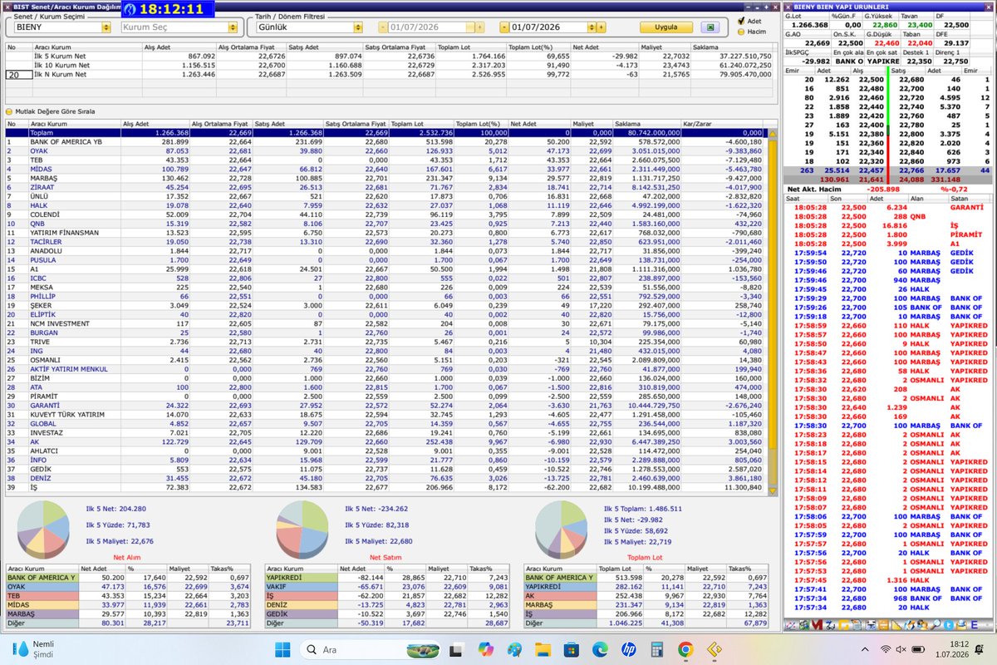Launch Google Chrome from the taskbar
Viewport: 997px width, 665px height.
coord(685,649)
